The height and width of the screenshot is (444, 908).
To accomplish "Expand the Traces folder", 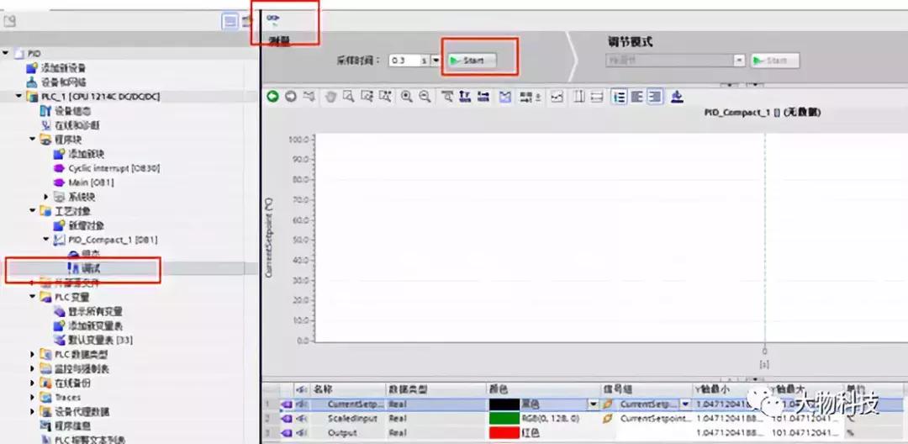I will tap(33, 397).
